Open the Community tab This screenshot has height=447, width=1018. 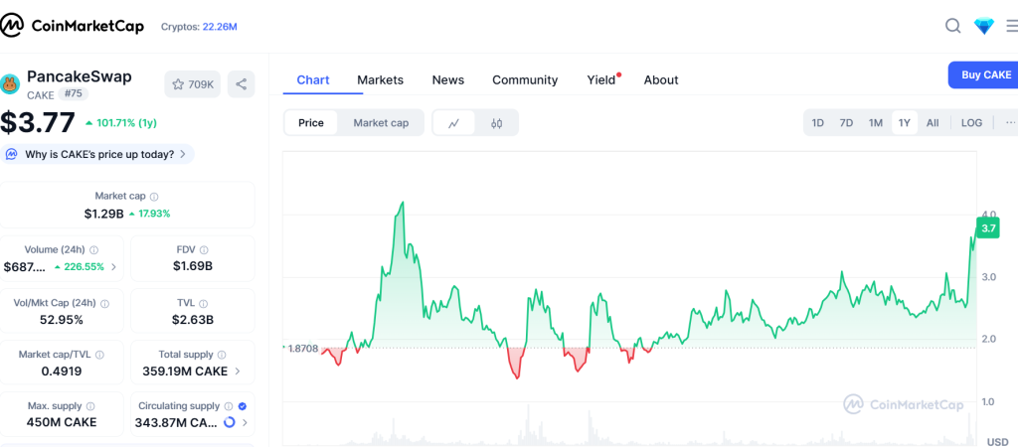525,79
